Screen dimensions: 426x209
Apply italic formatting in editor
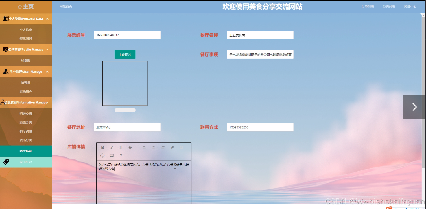click(112, 148)
